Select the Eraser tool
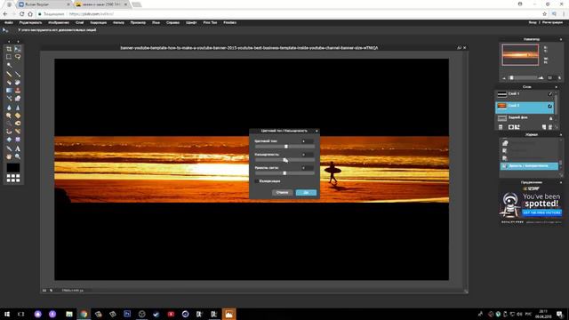 click(9, 83)
